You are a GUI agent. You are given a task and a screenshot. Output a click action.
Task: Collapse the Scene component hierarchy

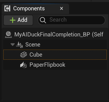[13, 45]
